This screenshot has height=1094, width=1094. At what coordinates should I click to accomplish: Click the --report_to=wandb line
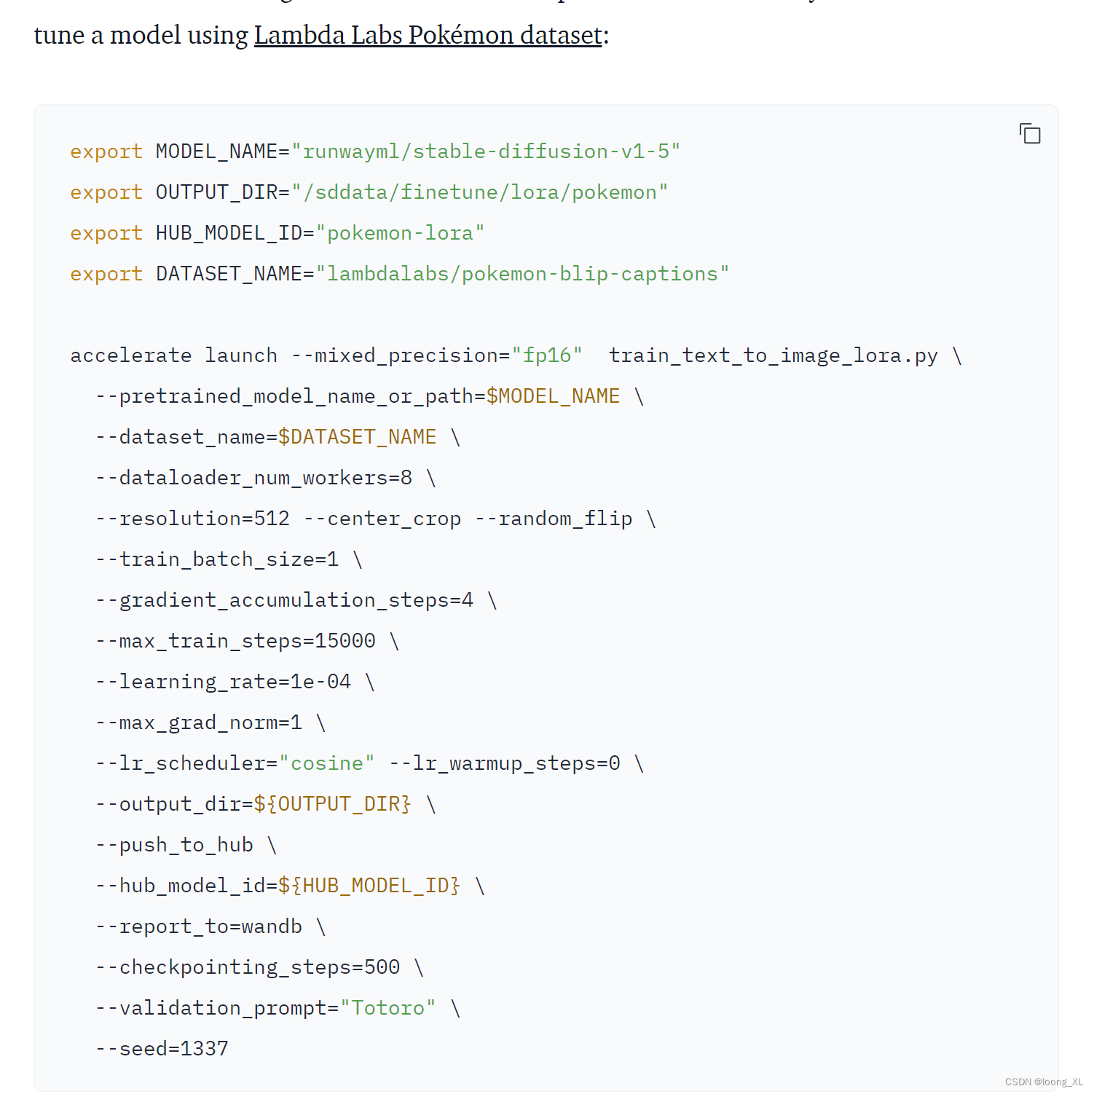point(199,926)
